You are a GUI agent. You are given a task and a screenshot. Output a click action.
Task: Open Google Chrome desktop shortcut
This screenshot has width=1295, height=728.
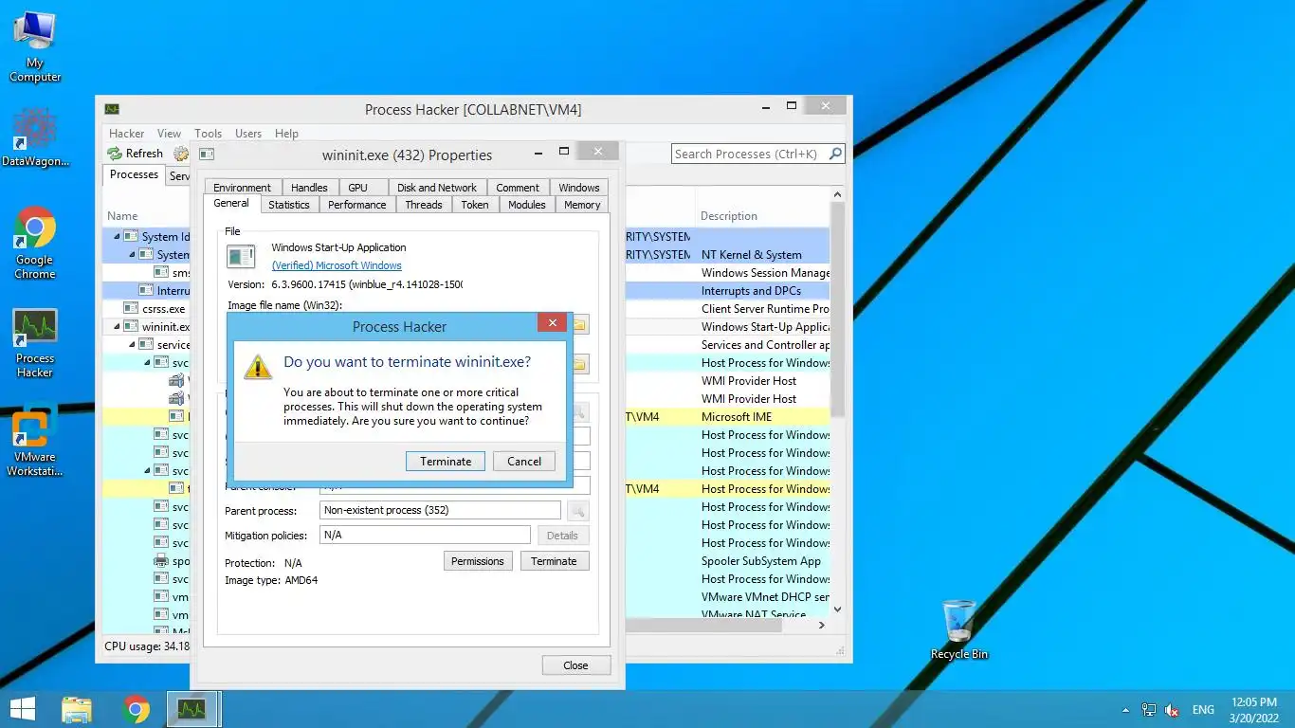(x=35, y=243)
